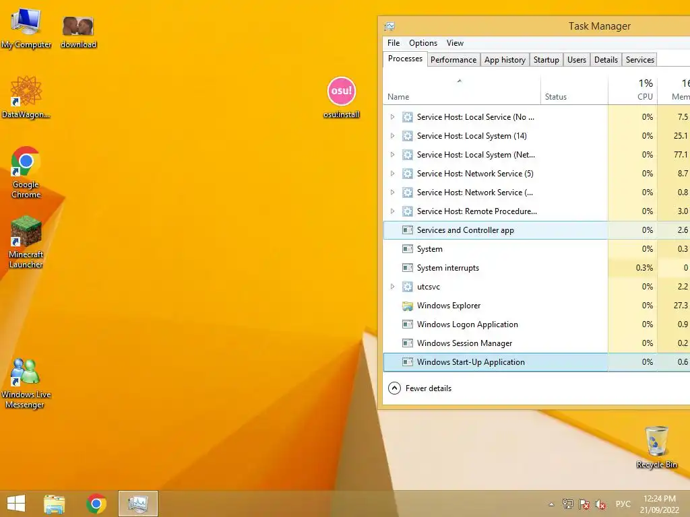The image size is (690, 517).
Task: Expand Service Host: Remote Procedure...
Action: click(x=393, y=211)
